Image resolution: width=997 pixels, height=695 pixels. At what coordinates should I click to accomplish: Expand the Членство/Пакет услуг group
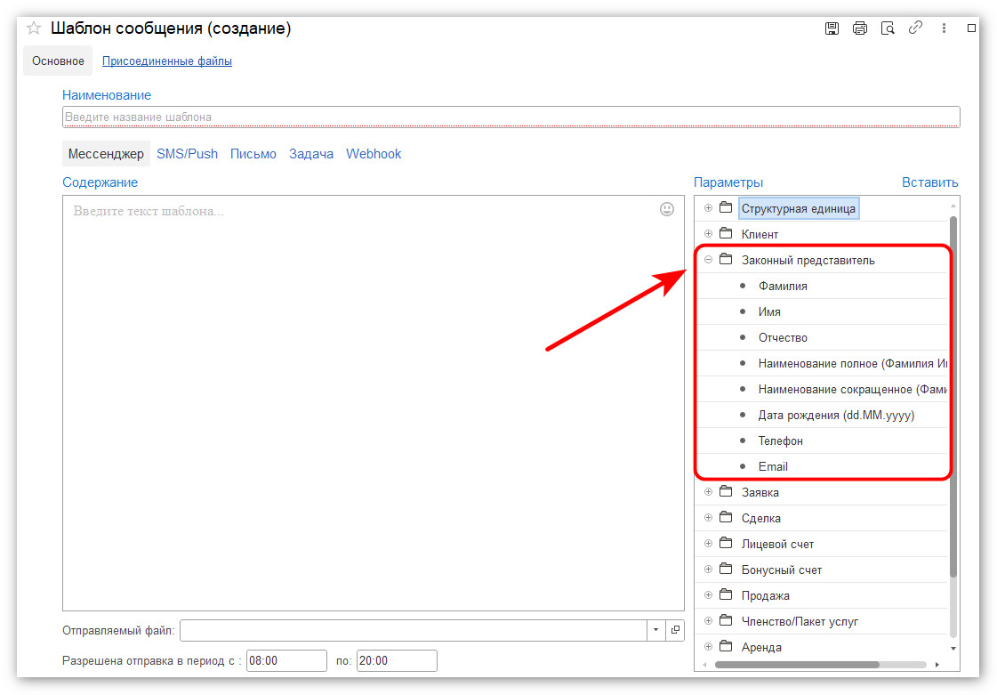pyautogui.click(x=708, y=621)
